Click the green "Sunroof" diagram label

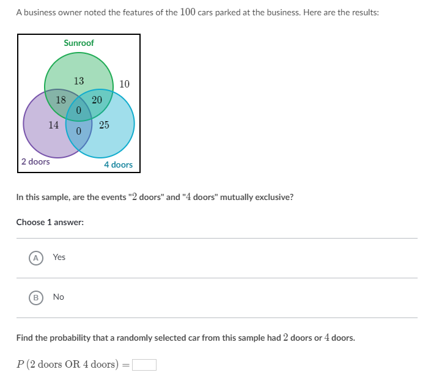[79, 43]
